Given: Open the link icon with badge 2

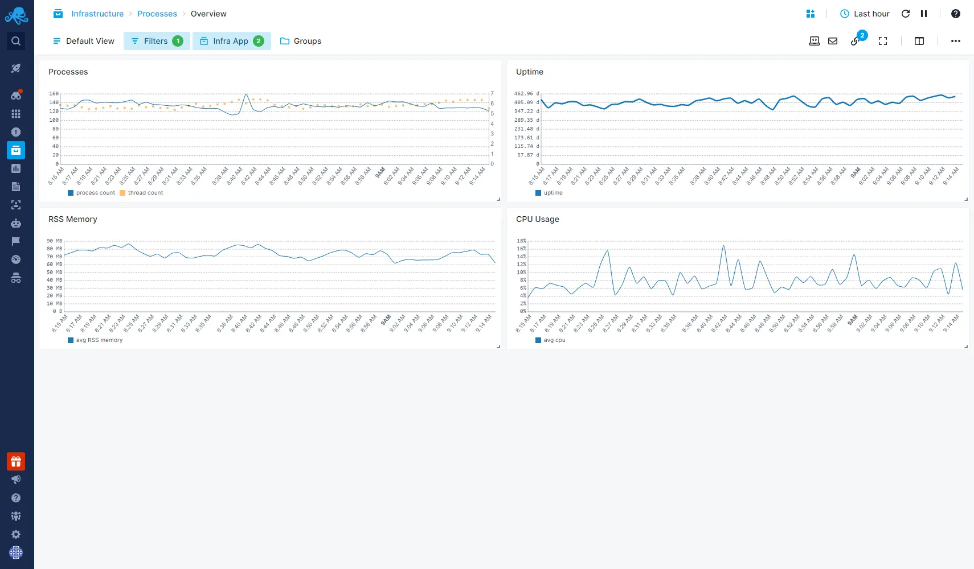Looking at the screenshot, I should coord(856,40).
